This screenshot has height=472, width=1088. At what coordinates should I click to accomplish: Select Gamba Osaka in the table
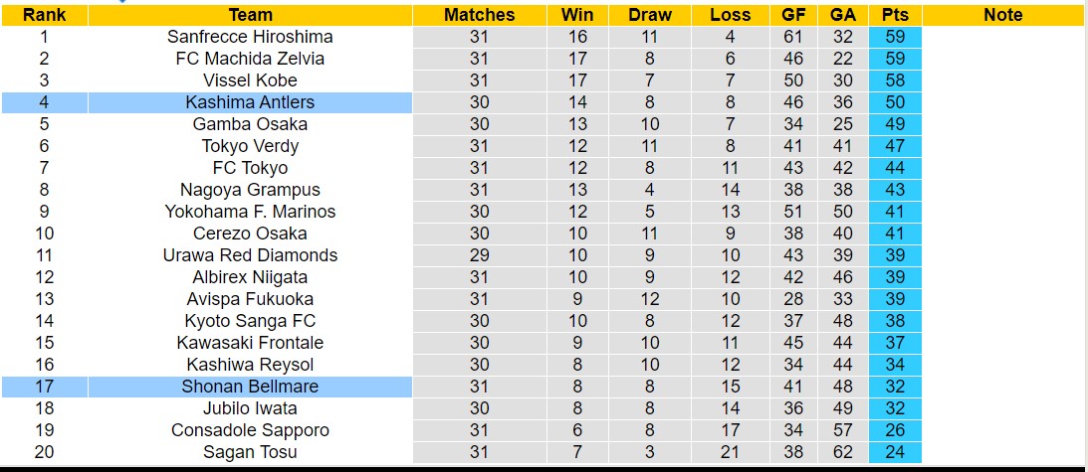(250, 124)
